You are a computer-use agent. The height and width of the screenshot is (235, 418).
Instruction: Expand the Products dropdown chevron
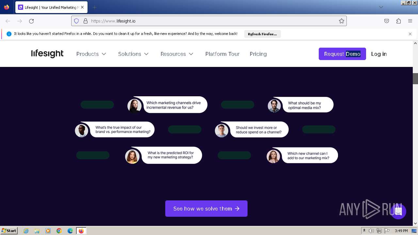104,54
